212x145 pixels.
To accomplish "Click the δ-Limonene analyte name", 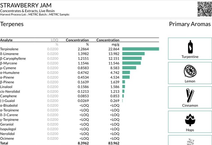I will coord(9,54).
